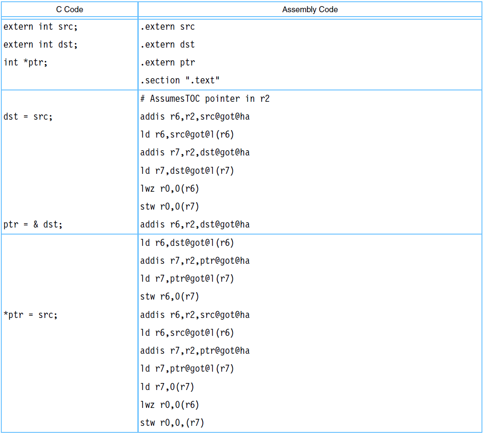The width and height of the screenshot is (485, 435).
Task: Click the '# AssumesTOC pointer in r2' comment
Action: click(x=205, y=99)
